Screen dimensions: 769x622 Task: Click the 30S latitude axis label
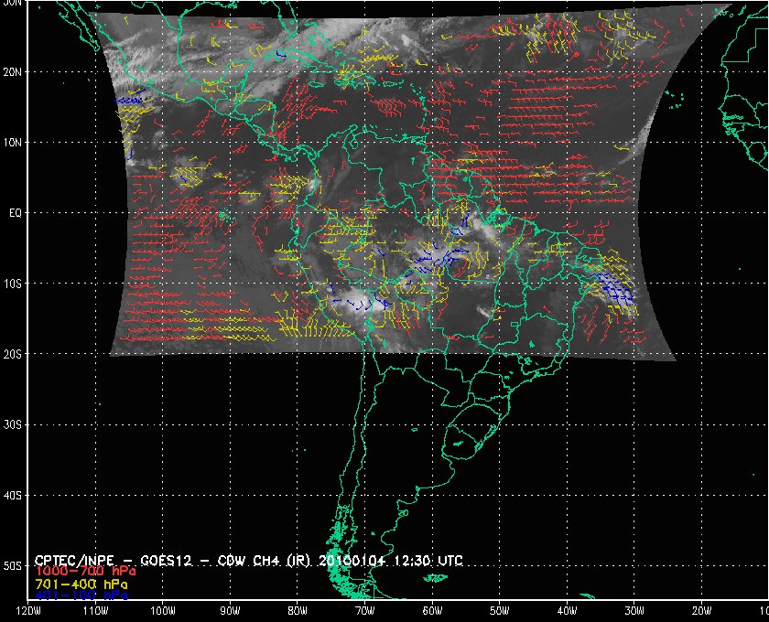point(13,424)
